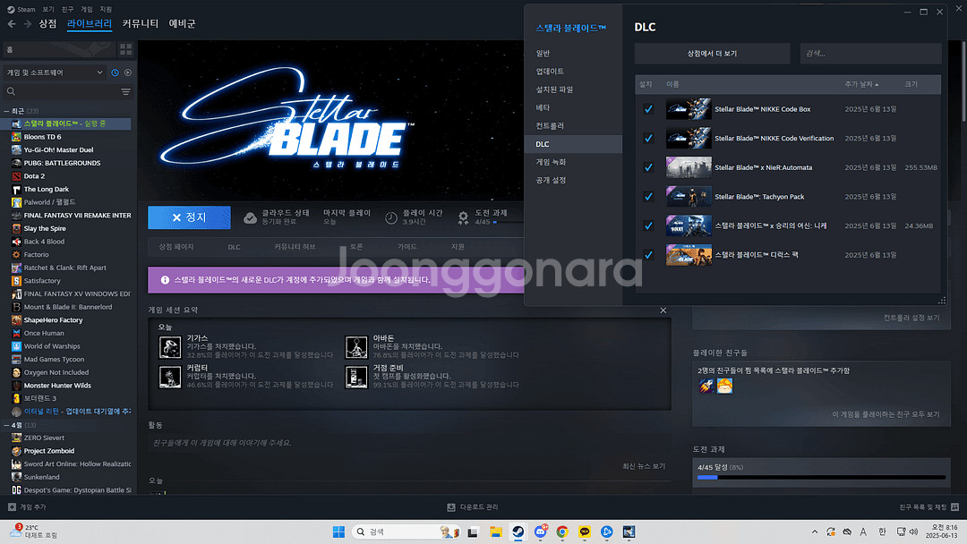The width and height of the screenshot is (967, 544).
Task: Open Giggas (기가스) achievement icon
Action: 170,347
